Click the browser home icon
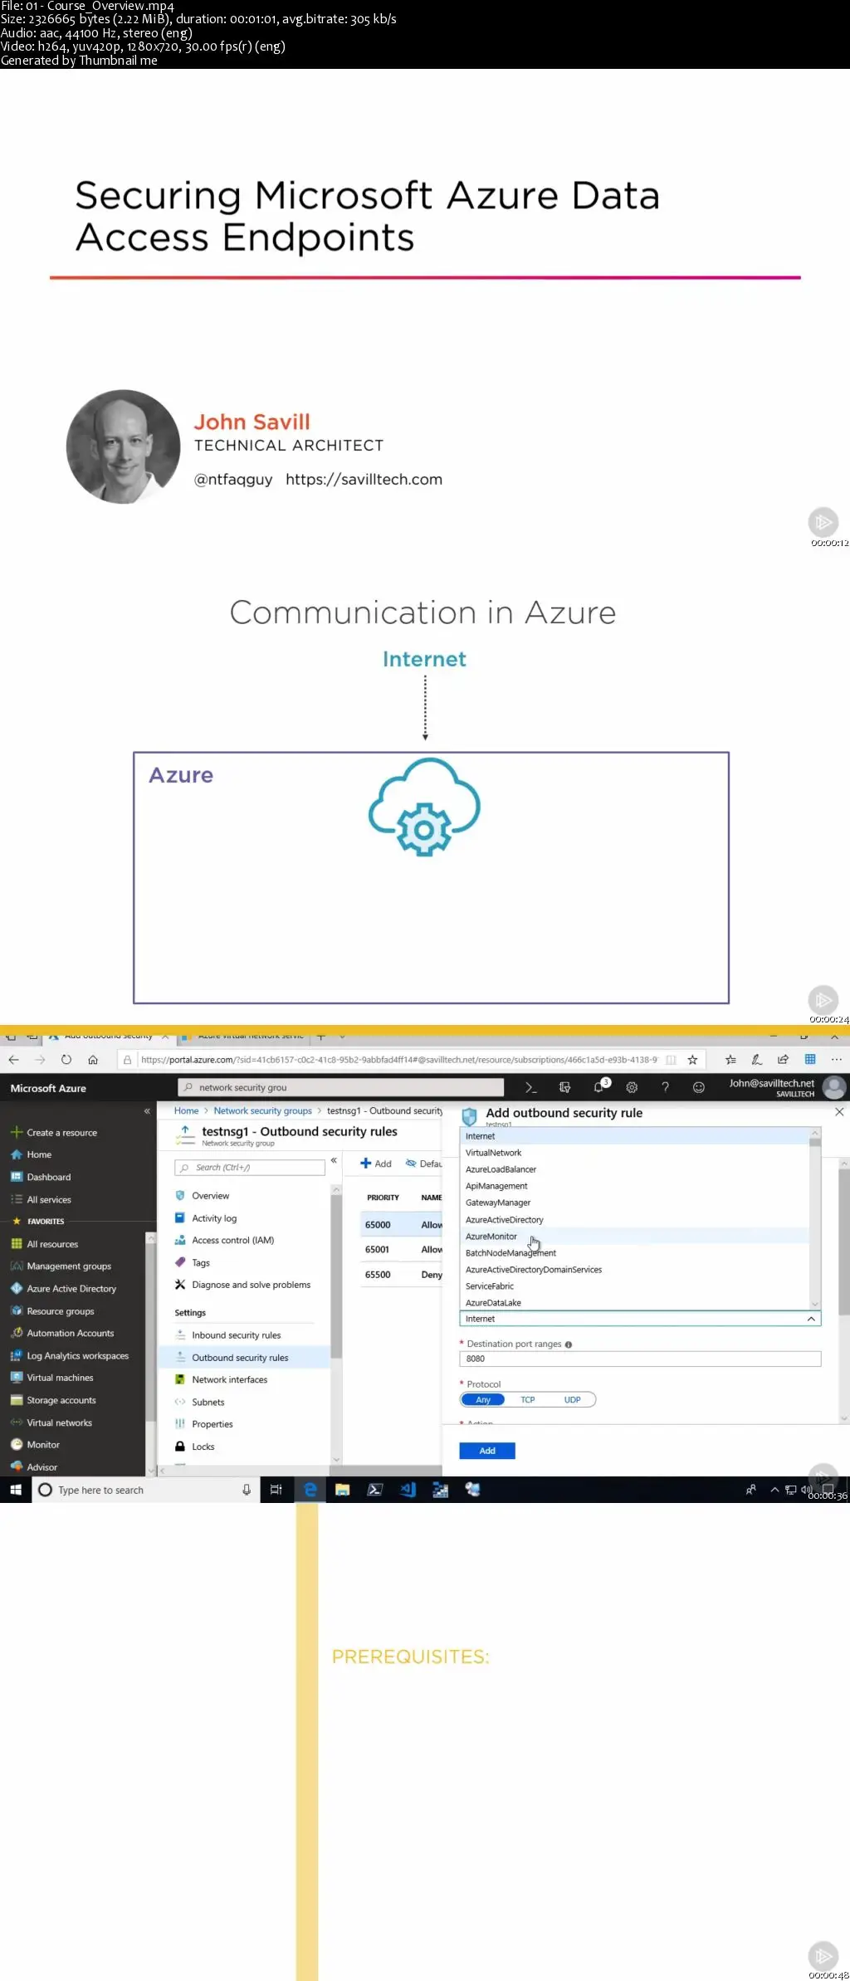The width and height of the screenshot is (850, 1981). (93, 1059)
